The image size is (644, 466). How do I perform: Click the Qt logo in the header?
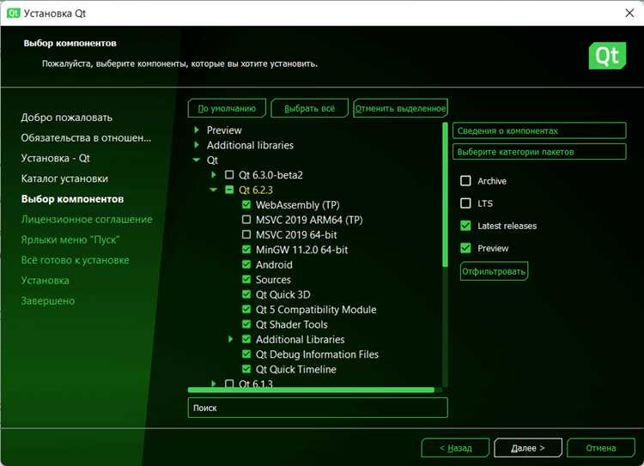point(607,56)
